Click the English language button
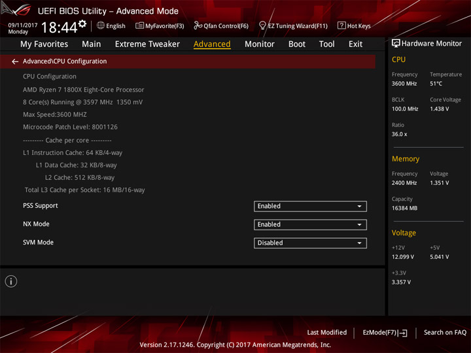 [111, 25]
